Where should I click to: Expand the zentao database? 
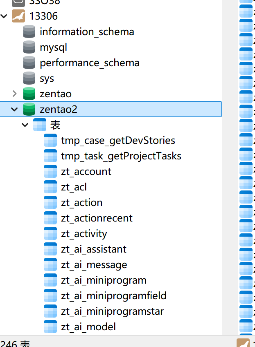[14, 94]
